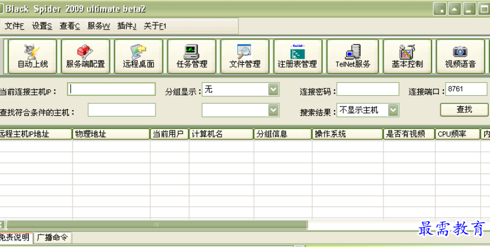Open the 查看C menu
490x247 pixels.
coord(69,26)
